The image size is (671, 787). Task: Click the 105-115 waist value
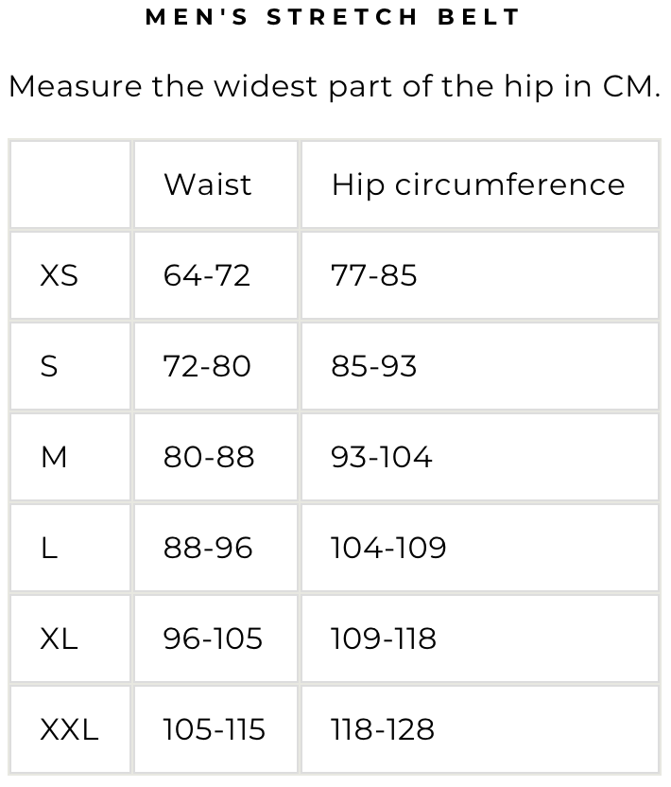214,729
